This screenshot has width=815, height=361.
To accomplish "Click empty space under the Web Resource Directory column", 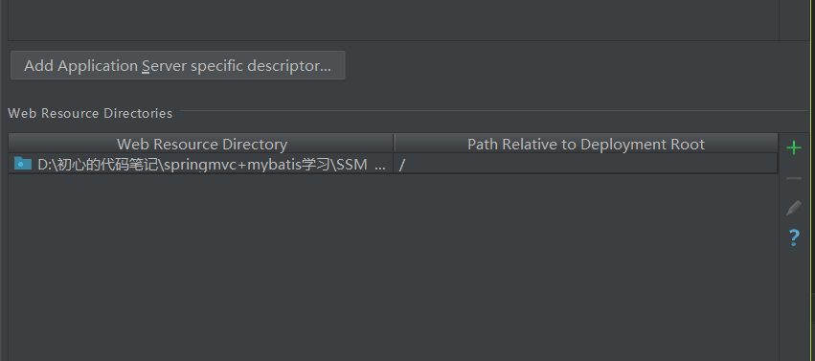I will click(x=202, y=267).
